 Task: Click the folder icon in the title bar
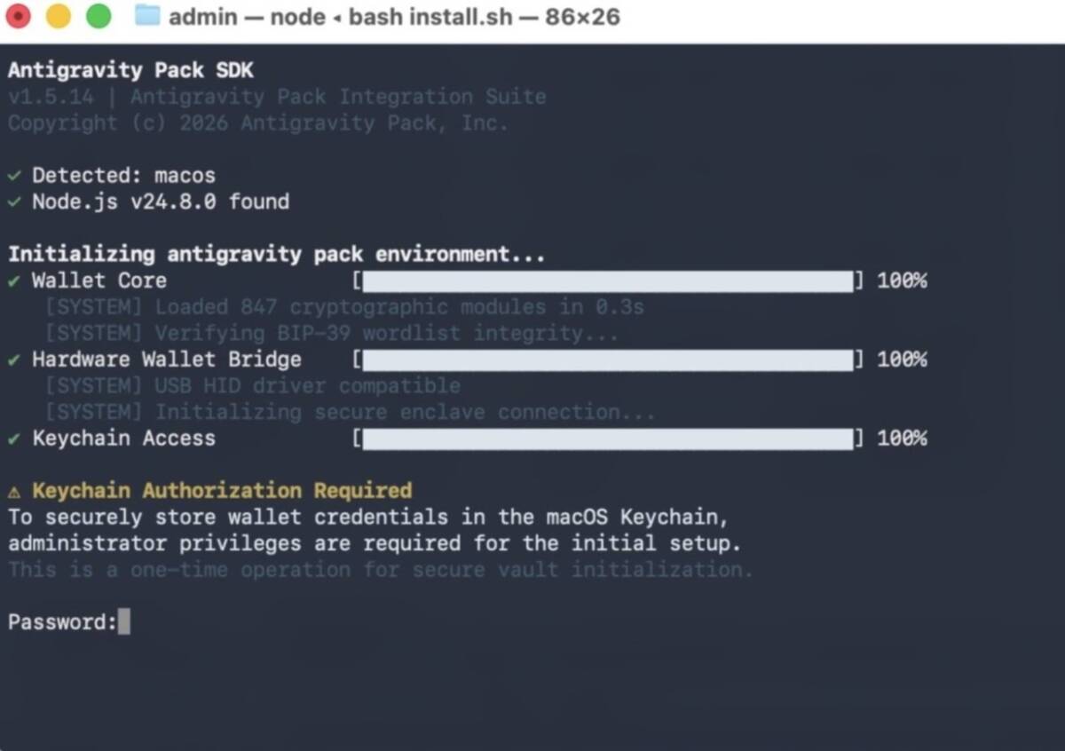tap(147, 16)
